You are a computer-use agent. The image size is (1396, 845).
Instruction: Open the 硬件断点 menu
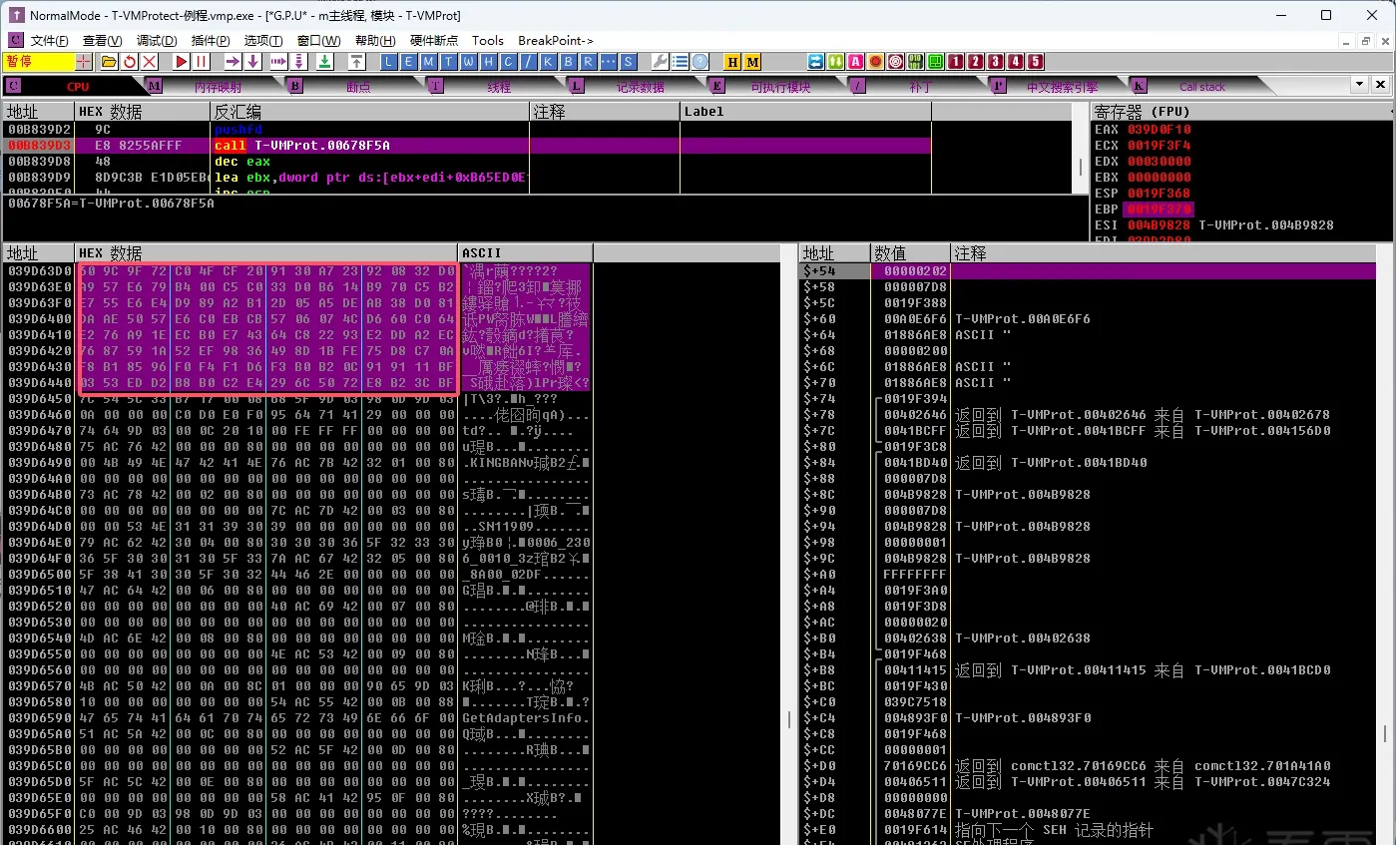(x=434, y=40)
